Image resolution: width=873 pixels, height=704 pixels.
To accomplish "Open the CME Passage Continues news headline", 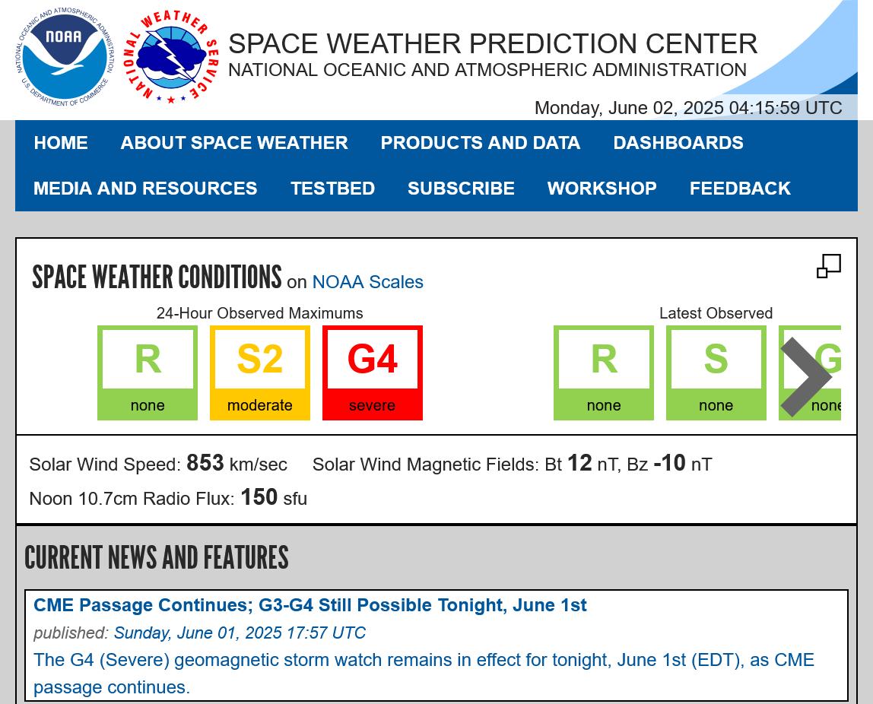I will [310, 605].
